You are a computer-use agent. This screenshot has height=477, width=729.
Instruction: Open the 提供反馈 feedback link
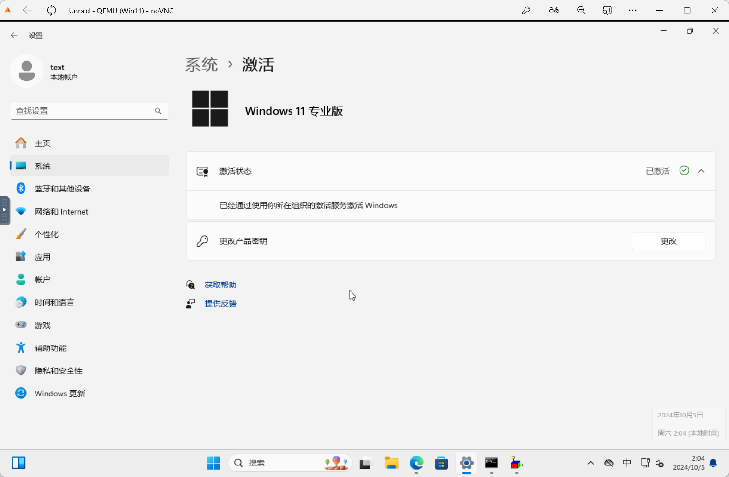pyautogui.click(x=220, y=304)
